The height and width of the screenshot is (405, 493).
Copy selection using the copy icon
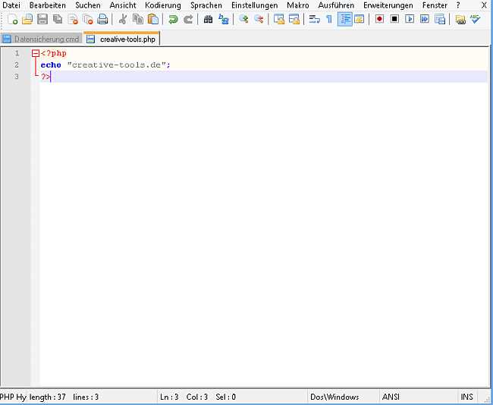coord(138,19)
